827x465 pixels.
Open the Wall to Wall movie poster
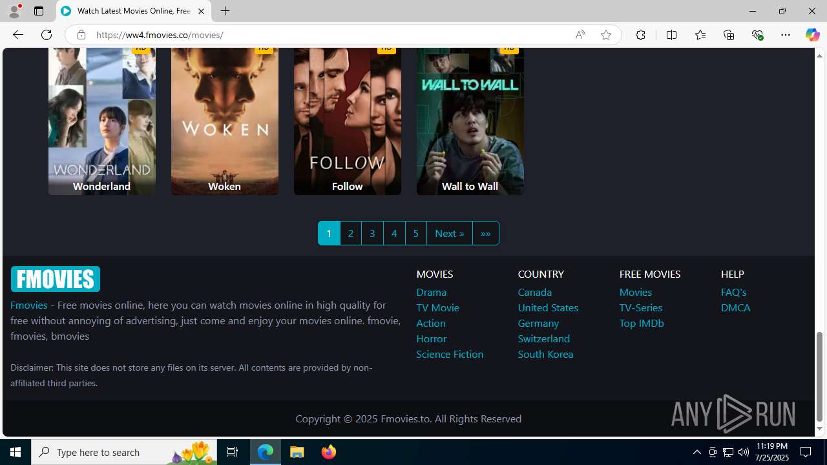click(470, 121)
